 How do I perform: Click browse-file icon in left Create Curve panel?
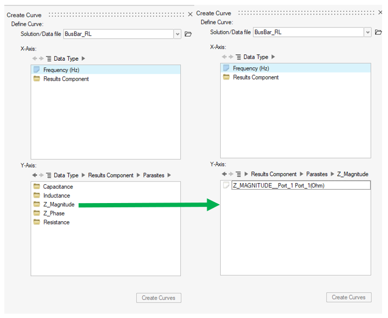coord(188,34)
